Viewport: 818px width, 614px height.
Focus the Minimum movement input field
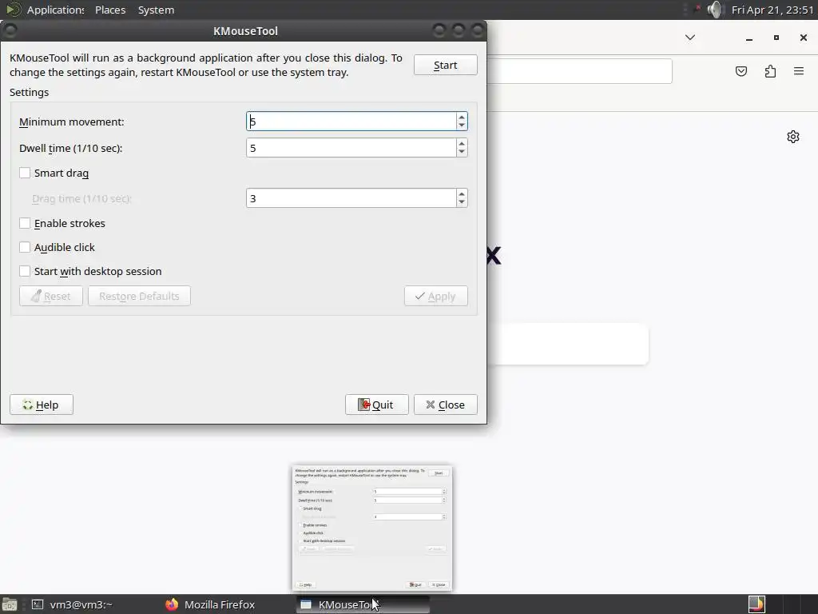point(351,122)
